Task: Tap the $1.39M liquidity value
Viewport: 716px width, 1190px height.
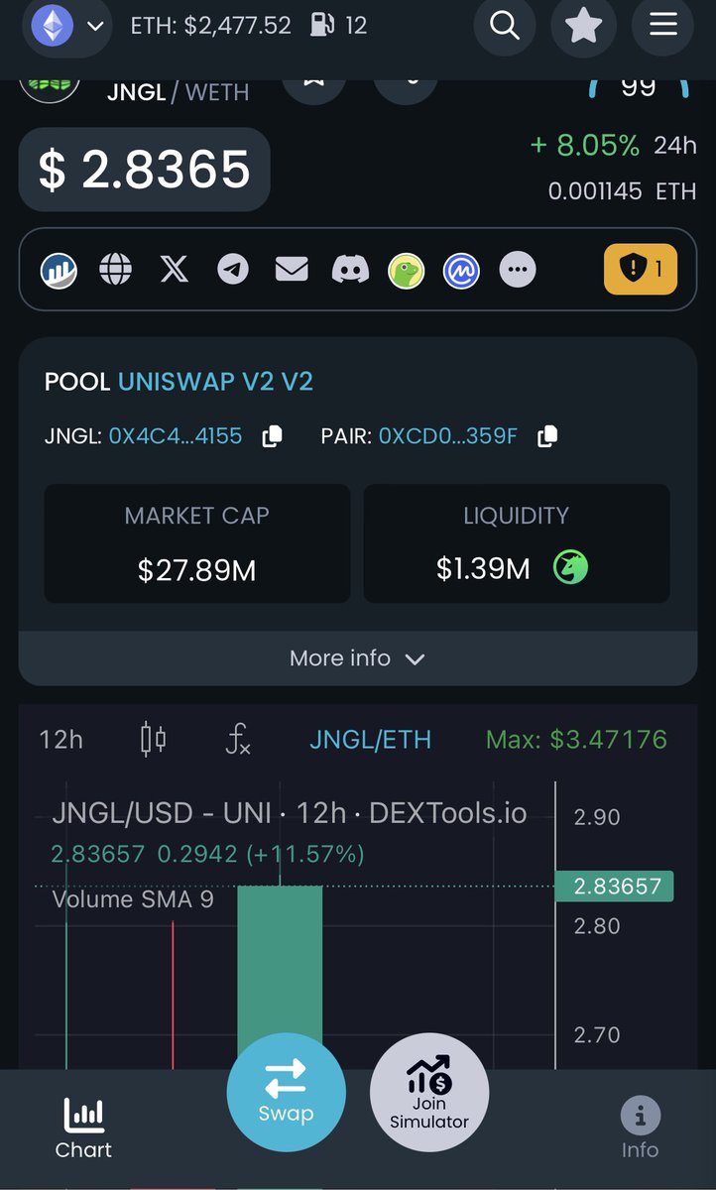Action: coord(483,569)
